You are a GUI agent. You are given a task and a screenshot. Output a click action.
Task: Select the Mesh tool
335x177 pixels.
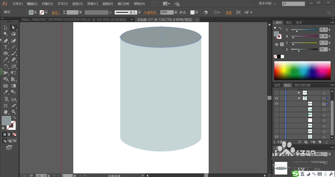point(6,86)
